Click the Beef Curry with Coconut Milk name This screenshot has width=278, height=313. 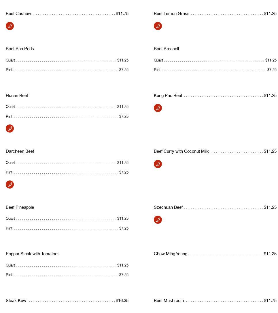tap(181, 151)
